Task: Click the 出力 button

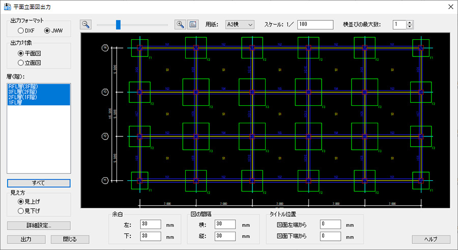Action: [26, 239]
